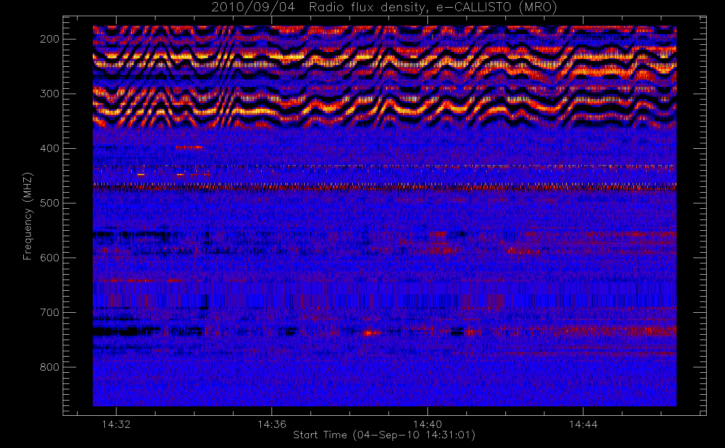Image resolution: width=725 pixels, height=448 pixels.
Task: Click the 600 frequency tick label
Action: coord(49,258)
